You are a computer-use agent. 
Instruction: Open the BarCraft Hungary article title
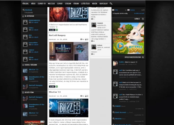57,35
